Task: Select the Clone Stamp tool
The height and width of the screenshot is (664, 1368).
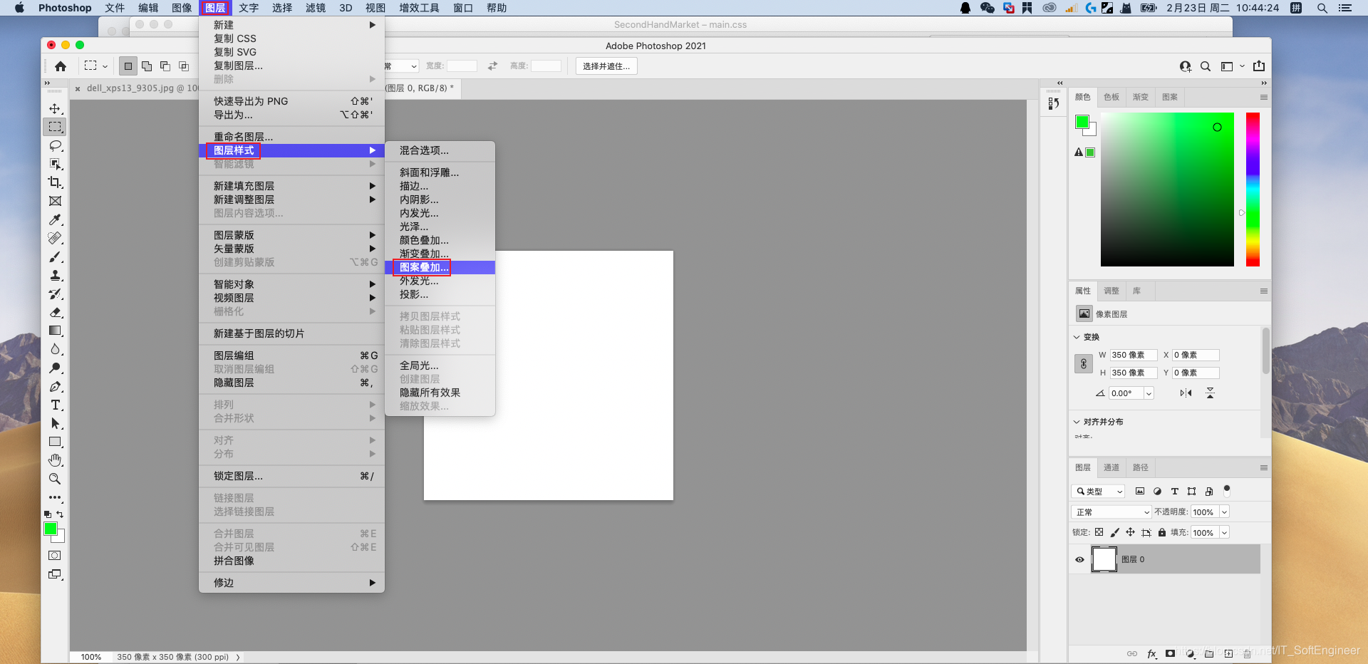Action: click(55, 275)
